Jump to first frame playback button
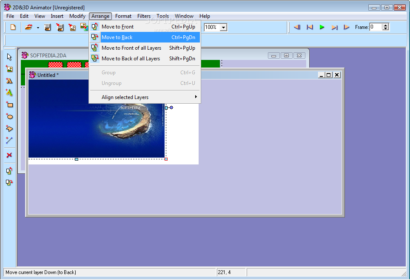Image resolution: width=410 pixels, height=280 pixels. click(310, 27)
